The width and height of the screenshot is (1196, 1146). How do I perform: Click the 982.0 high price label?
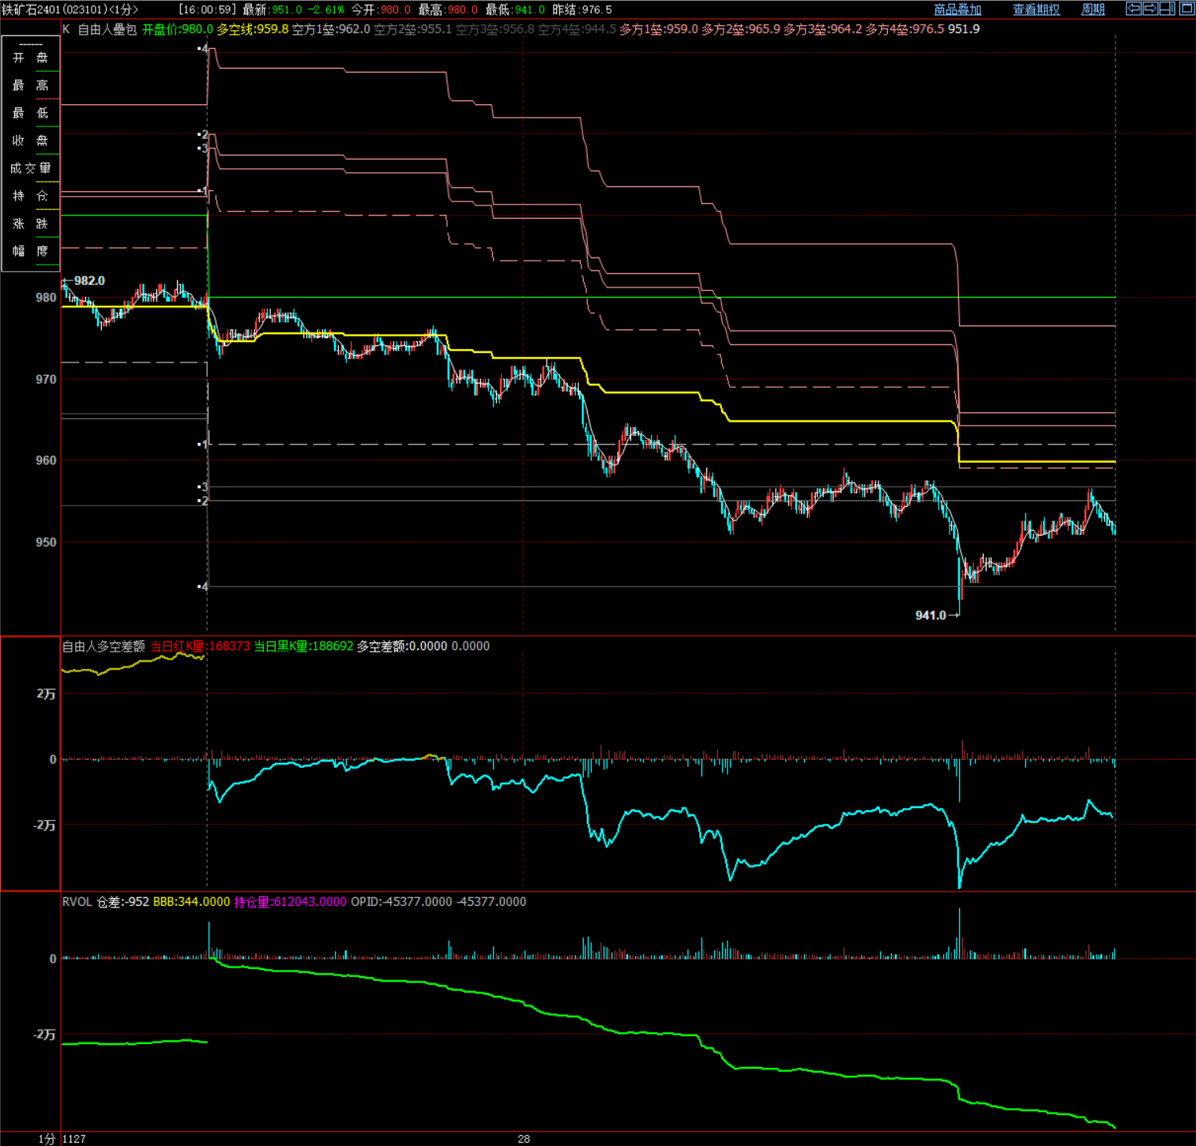89,281
